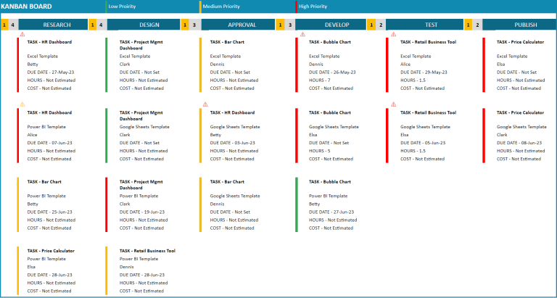Image resolution: width=557 pixels, height=298 pixels.
Task: Click gray task count left of DESIGN header
Action: [x=101, y=25]
